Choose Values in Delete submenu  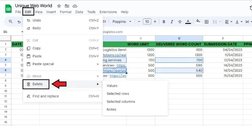135,86
